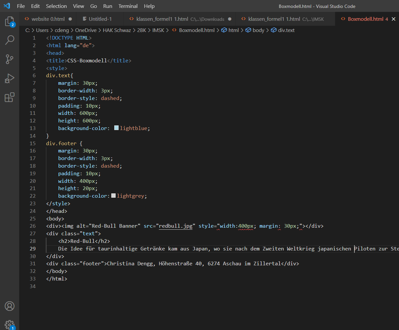Expand the IMSK breadcrumb folder
Image resolution: width=399 pixels, height=330 pixels.
158,30
